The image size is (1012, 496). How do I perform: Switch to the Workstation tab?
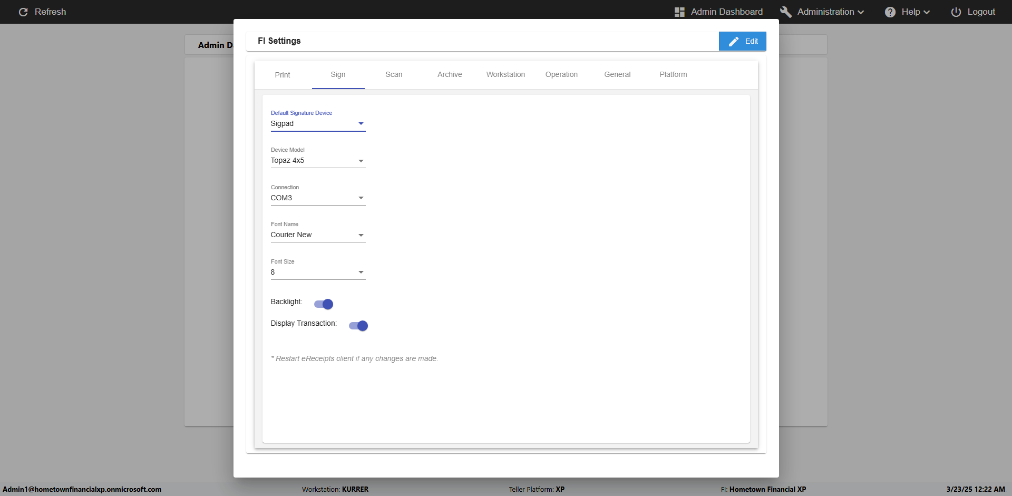(505, 74)
